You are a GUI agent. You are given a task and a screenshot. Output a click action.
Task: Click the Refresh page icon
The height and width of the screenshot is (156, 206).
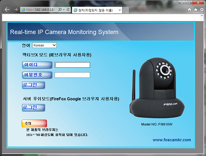pyautogui.click(x=68, y=9)
